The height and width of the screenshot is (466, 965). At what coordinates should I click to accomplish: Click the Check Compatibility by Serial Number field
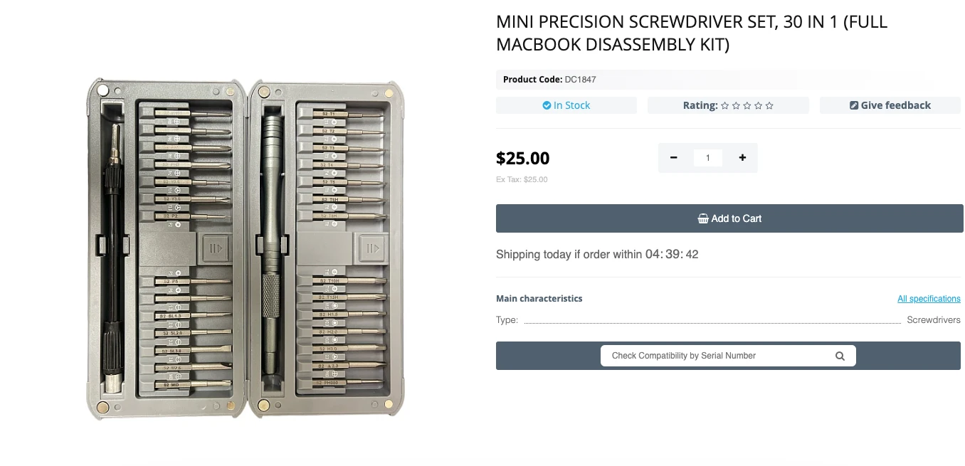[x=712, y=355]
